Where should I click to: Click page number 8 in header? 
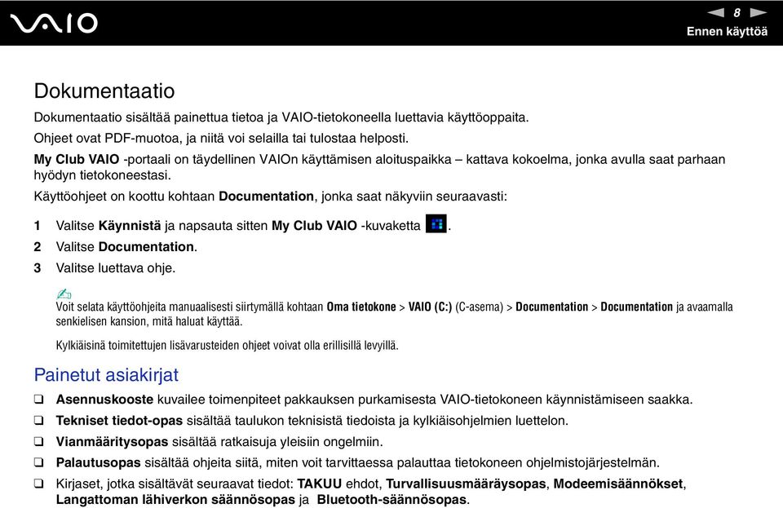[x=737, y=12]
